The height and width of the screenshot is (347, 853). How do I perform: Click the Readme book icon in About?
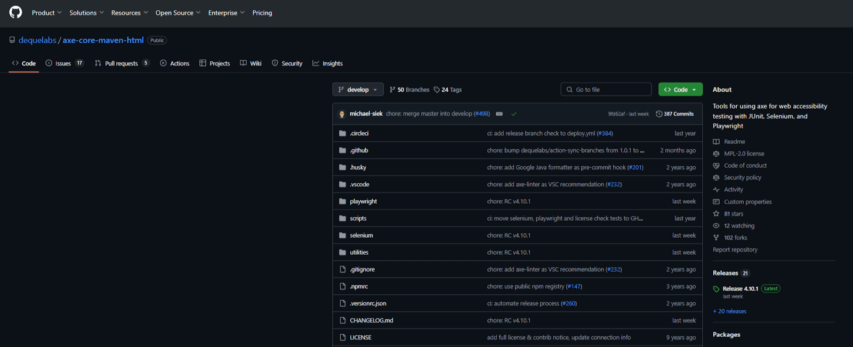pos(716,142)
